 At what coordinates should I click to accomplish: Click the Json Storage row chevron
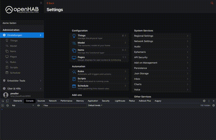click(187, 73)
